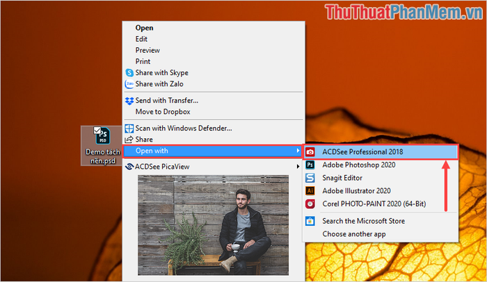This screenshot has height=282, width=487.
Task: Open file with ACDSee Professional 2018
Action: [381, 152]
